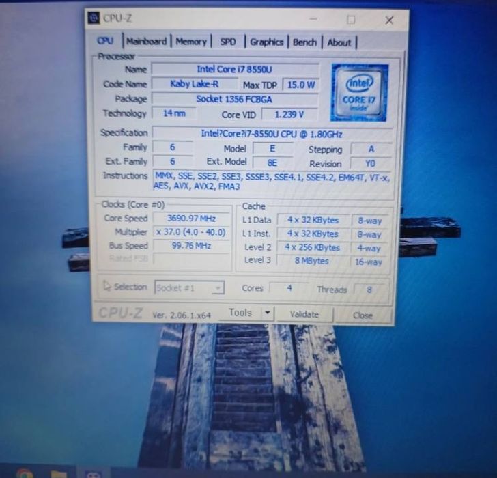Screen dimensions: 497x478
Task: Click the Core VID value '1.239 V'
Action: 289,115
